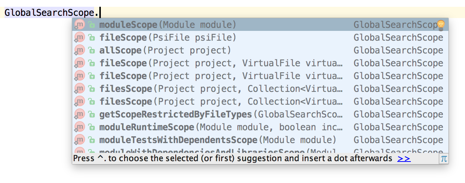Click method icon beside getScopeRestrictedByFileTypes
The height and width of the screenshot is (183, 465).
tap(79, 114)
